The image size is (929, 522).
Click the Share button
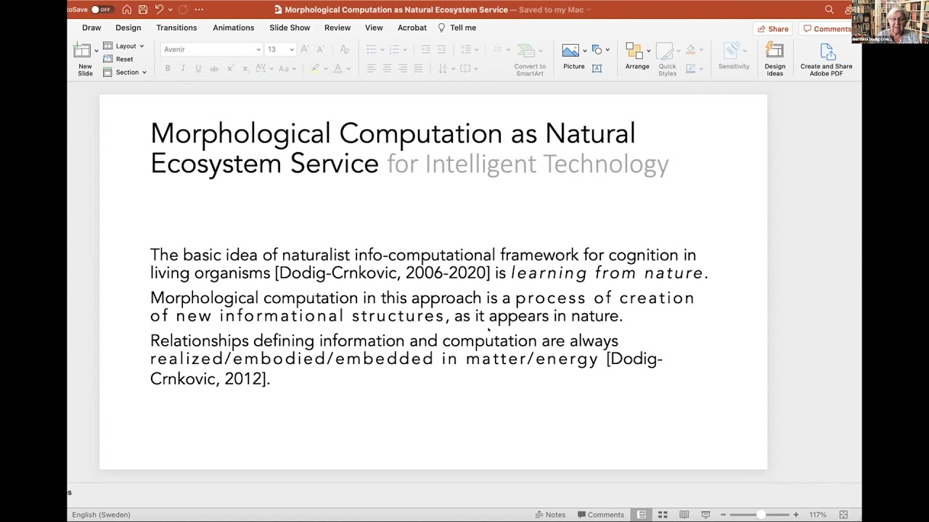tap(772, 29)
